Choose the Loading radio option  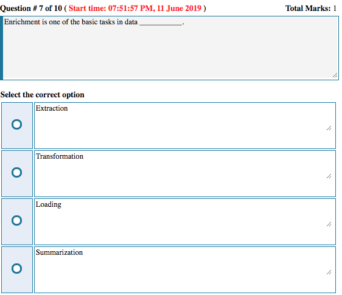coord(16,220)
